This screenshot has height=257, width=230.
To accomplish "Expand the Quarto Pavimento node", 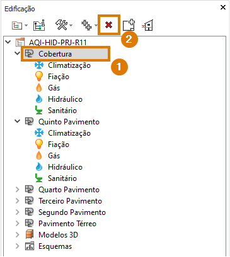I will (x=18, y=190).
